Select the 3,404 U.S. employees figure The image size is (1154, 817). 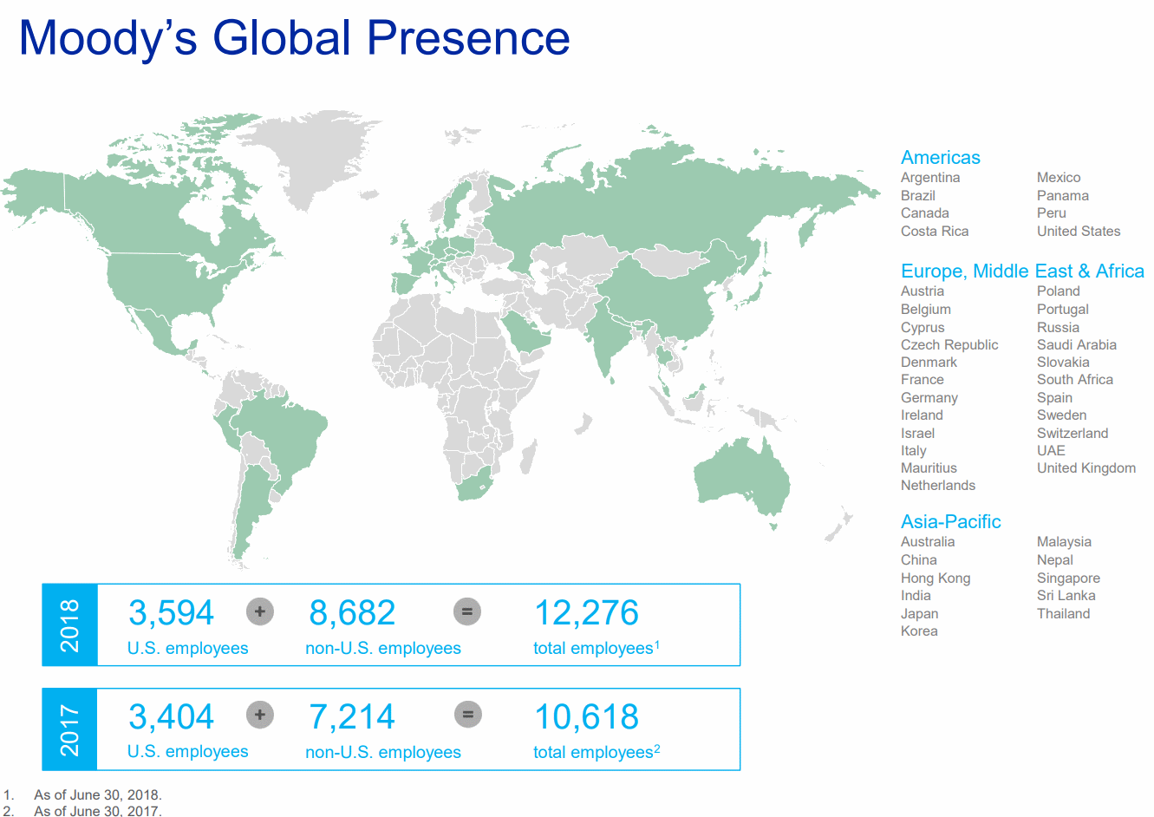[171, 717]
